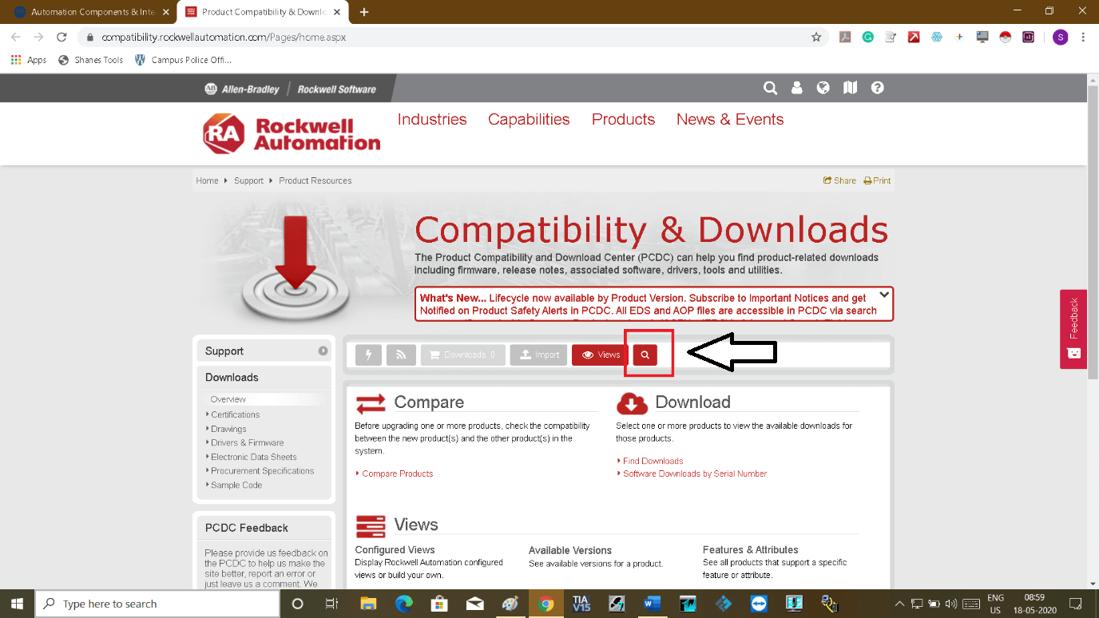Open the Shanes Tools bookmark
This screenshot has height=618, width=1099.
[91, 60]
